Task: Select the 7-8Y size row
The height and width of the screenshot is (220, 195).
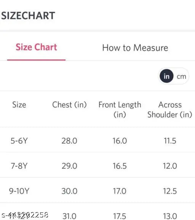Action: 97,166
